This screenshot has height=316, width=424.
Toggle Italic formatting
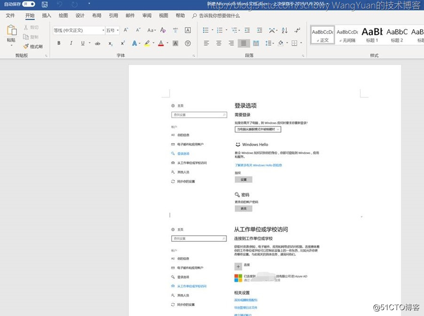[x=71, y=43]
